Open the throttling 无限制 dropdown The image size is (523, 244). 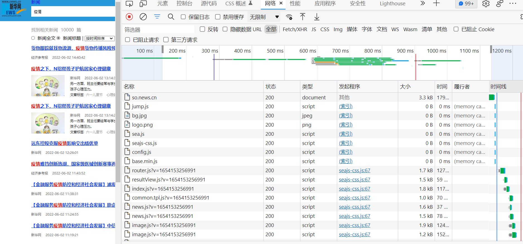click(264, 17)
